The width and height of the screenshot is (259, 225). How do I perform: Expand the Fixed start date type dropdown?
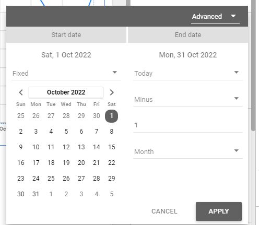tap(66, 73)
